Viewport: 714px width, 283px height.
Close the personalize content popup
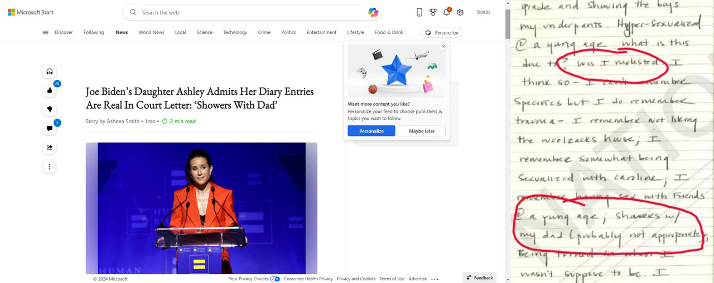(443, 46)
